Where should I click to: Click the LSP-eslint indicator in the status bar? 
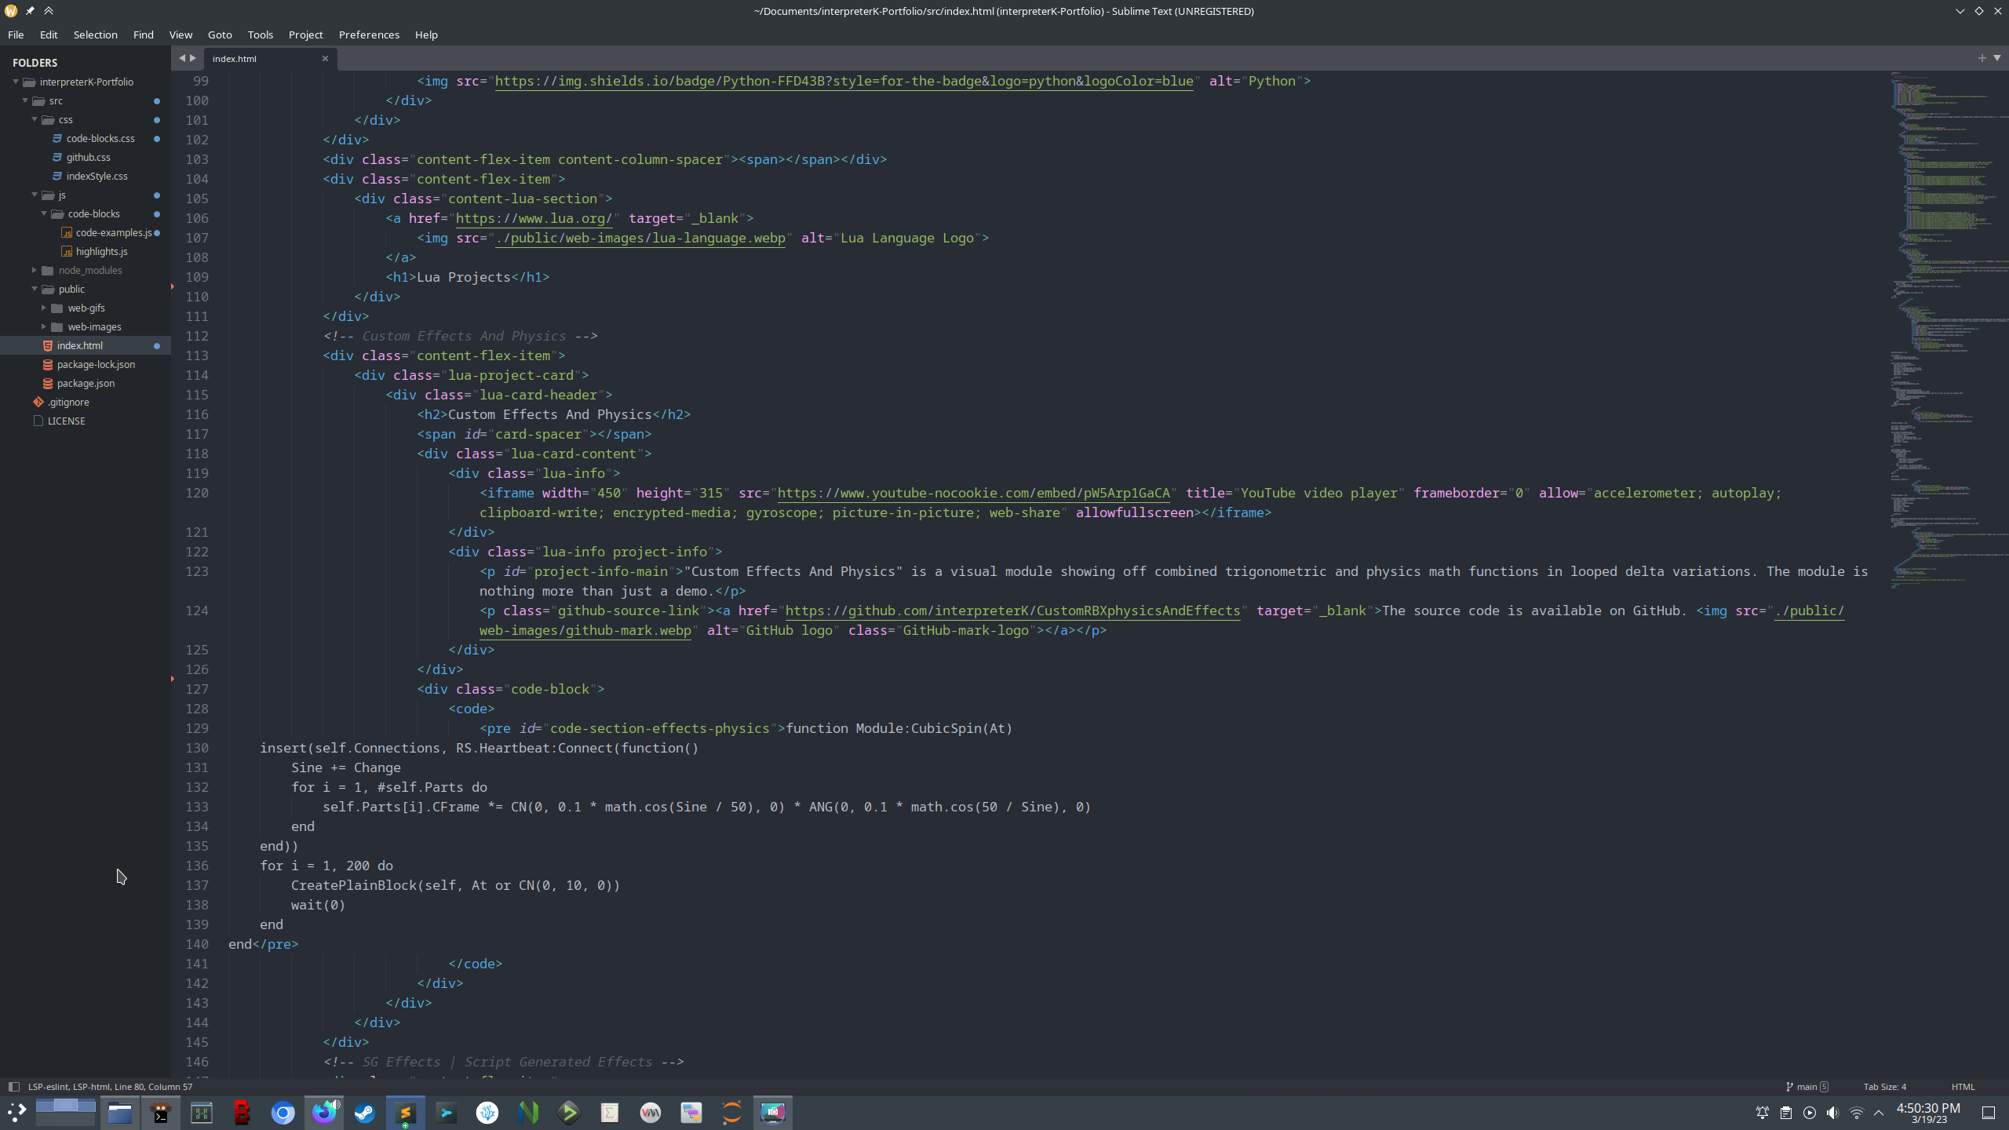pos(110,1087)
